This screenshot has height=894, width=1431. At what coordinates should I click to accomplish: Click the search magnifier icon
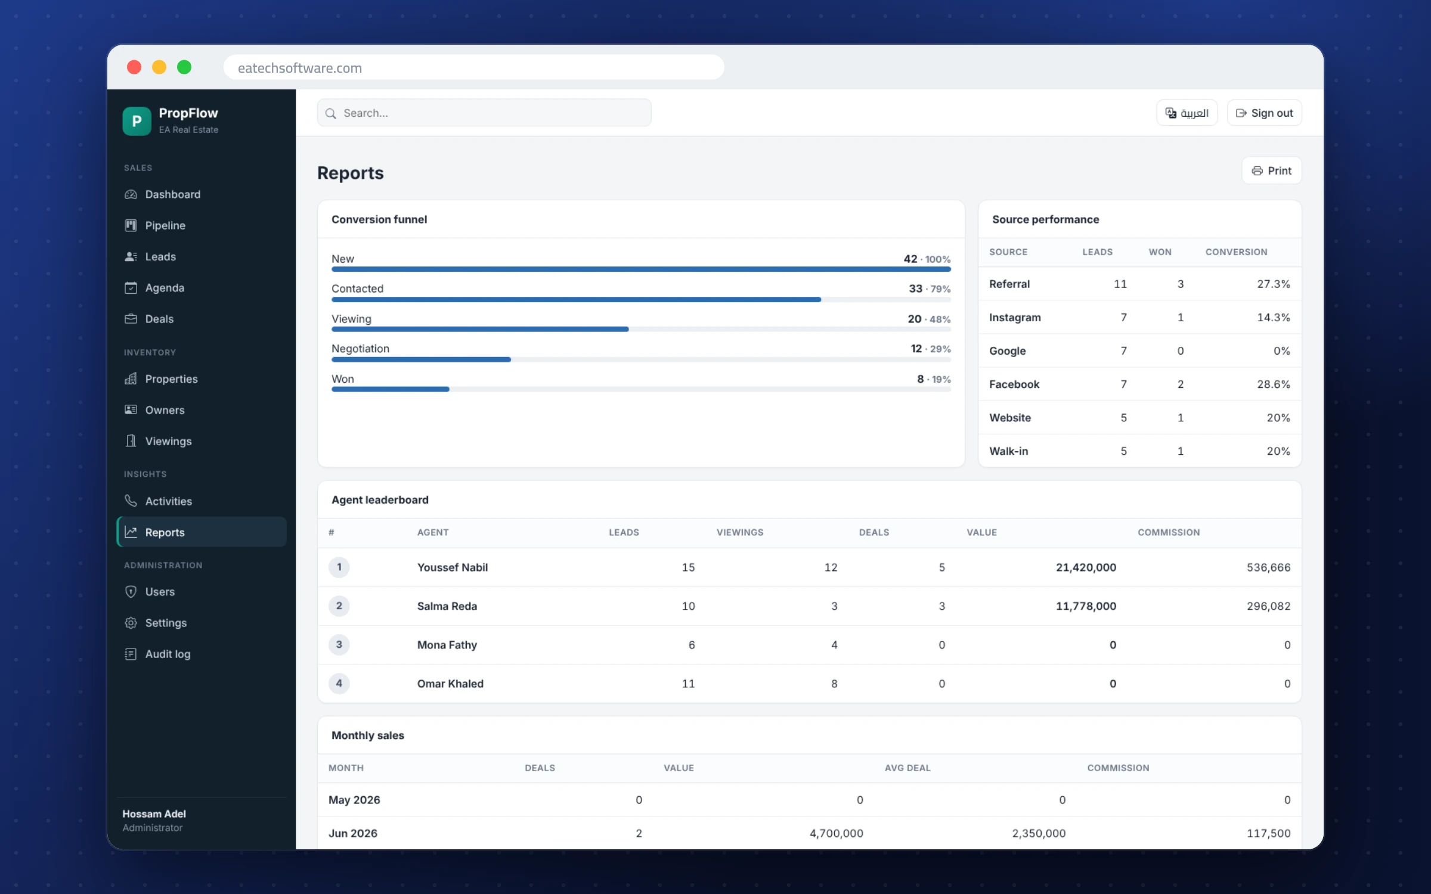point(331,113)
